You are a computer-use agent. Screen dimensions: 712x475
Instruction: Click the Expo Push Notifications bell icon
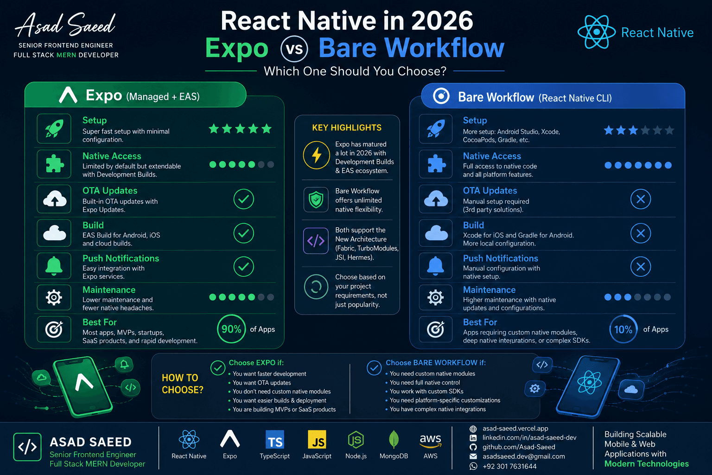coord(54,265)
